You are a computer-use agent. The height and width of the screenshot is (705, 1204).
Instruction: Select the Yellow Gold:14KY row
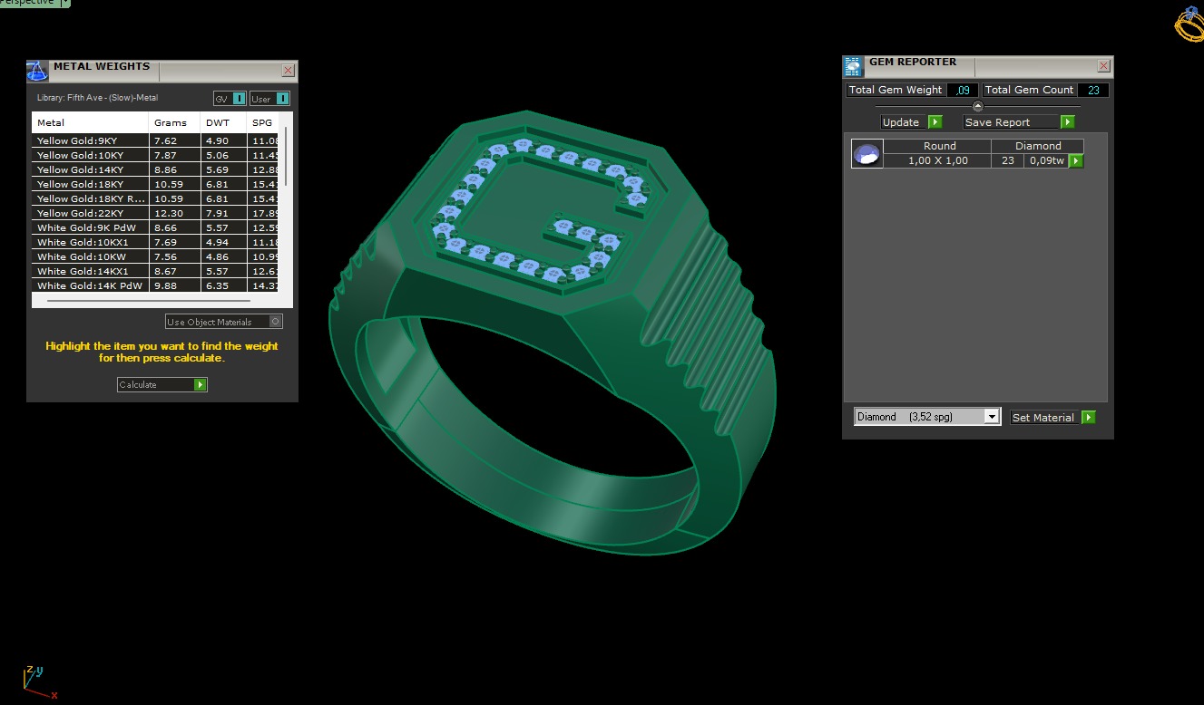[155, 169]
